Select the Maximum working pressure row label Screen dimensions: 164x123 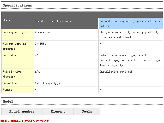(14, 46)
